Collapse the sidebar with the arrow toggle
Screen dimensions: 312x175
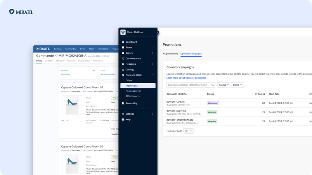pos(158,32)
